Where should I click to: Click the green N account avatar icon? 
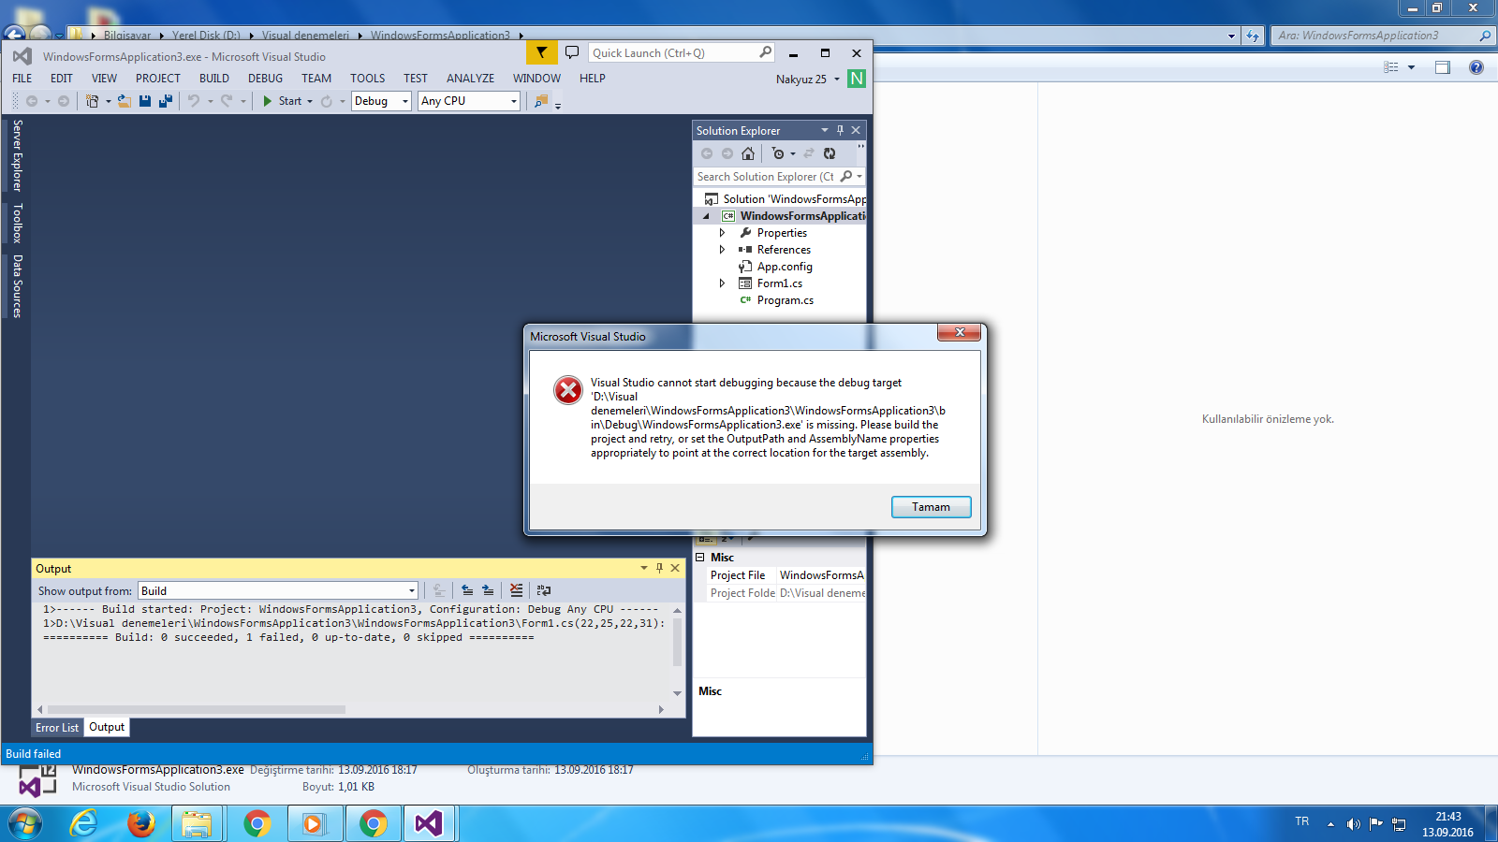(x=857, y=79)
